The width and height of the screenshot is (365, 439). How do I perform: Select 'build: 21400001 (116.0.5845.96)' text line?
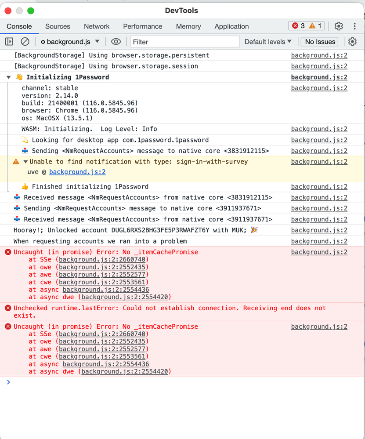80,103
